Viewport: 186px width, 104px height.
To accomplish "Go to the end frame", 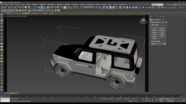I will [x=152, y=99].
